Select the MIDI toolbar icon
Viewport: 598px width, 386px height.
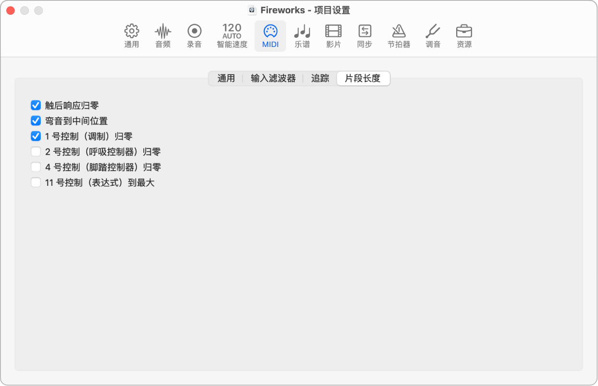point(270,36)
